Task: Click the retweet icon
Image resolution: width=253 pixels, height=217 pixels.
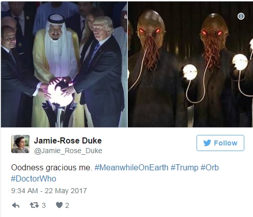Action: click(34, 205)
